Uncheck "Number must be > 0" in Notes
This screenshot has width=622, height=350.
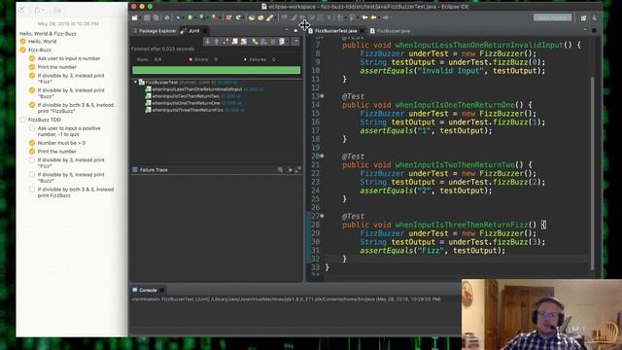(32, 143)
